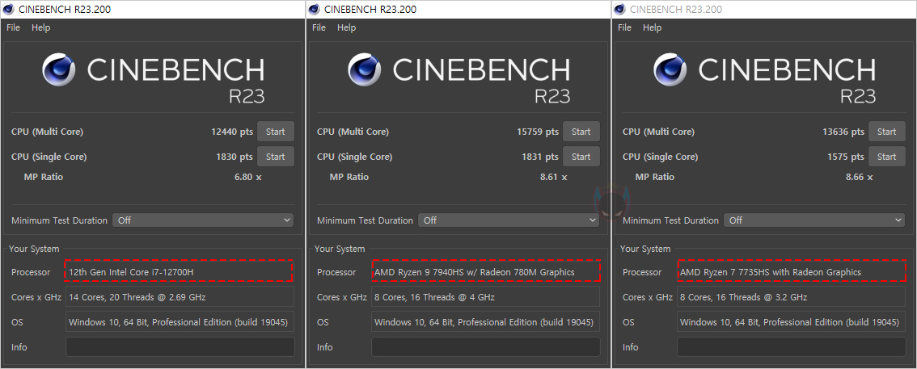Click the '8.66 x' MP Ratio value
917x369 pixels.
pyautogui.click(x=859, y=176)
